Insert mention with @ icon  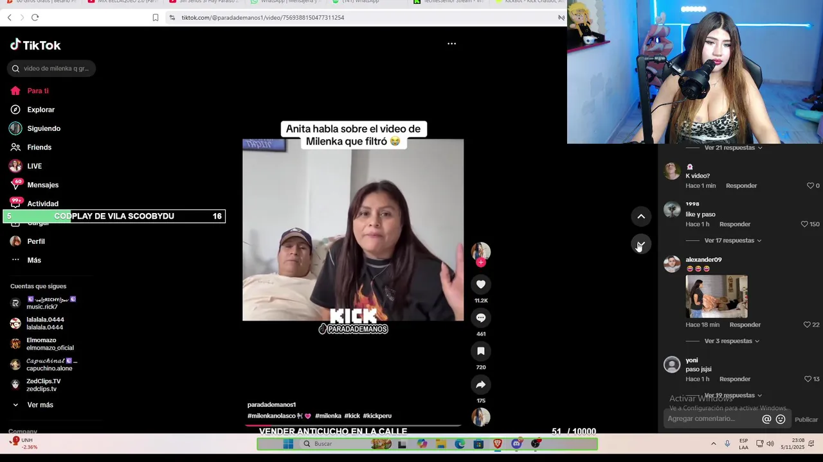pos(766,419)
